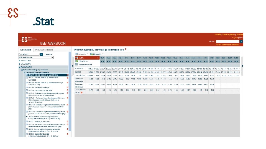
Task: Open info icon for RV033 tree row
Action: [x=68, y=87]
